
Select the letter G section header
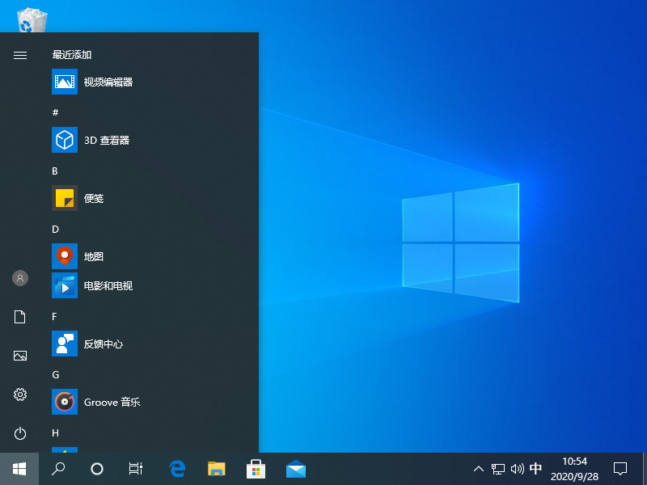(56, 374)
